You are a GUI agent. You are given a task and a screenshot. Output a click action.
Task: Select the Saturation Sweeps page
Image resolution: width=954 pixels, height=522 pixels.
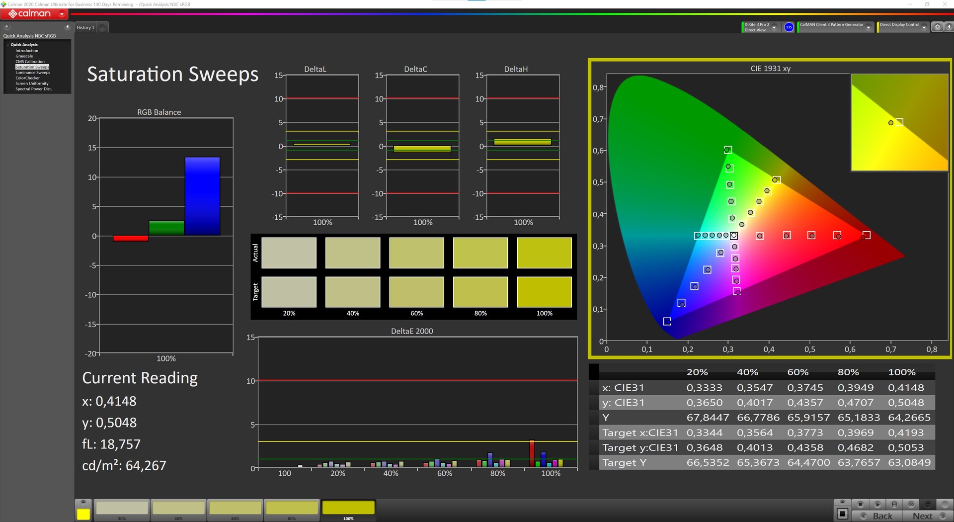click(32, 67)
